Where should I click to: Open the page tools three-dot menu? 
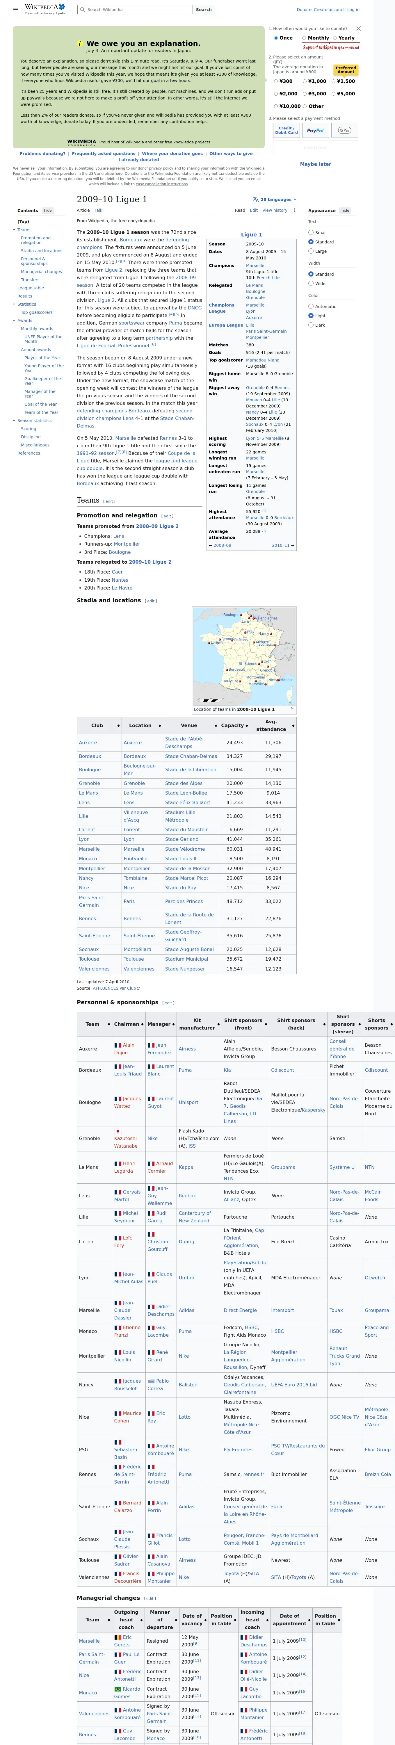coord(294,210)
